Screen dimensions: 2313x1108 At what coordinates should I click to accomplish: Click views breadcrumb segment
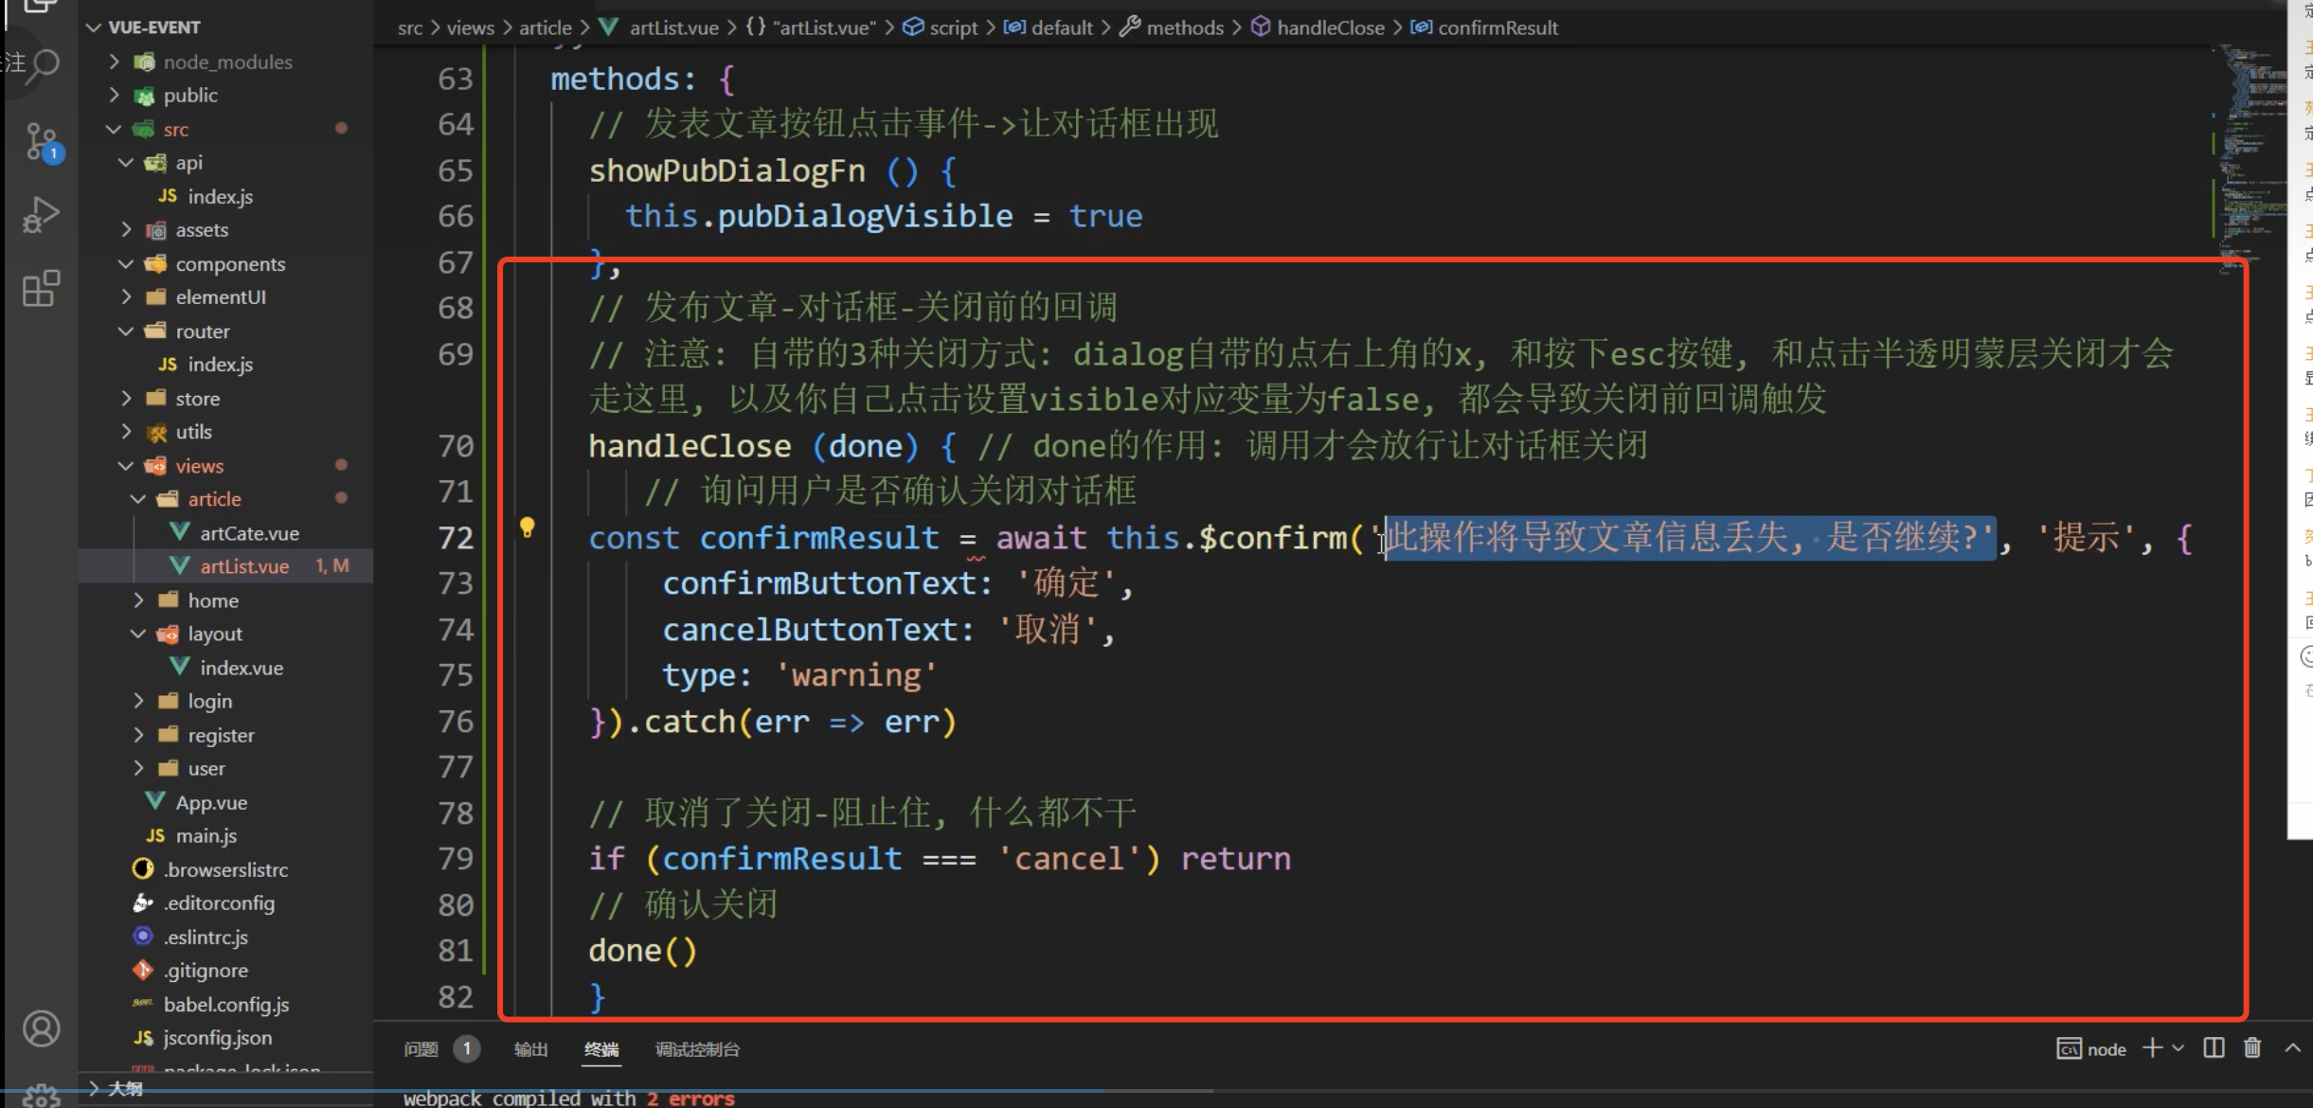click(471, 27)
